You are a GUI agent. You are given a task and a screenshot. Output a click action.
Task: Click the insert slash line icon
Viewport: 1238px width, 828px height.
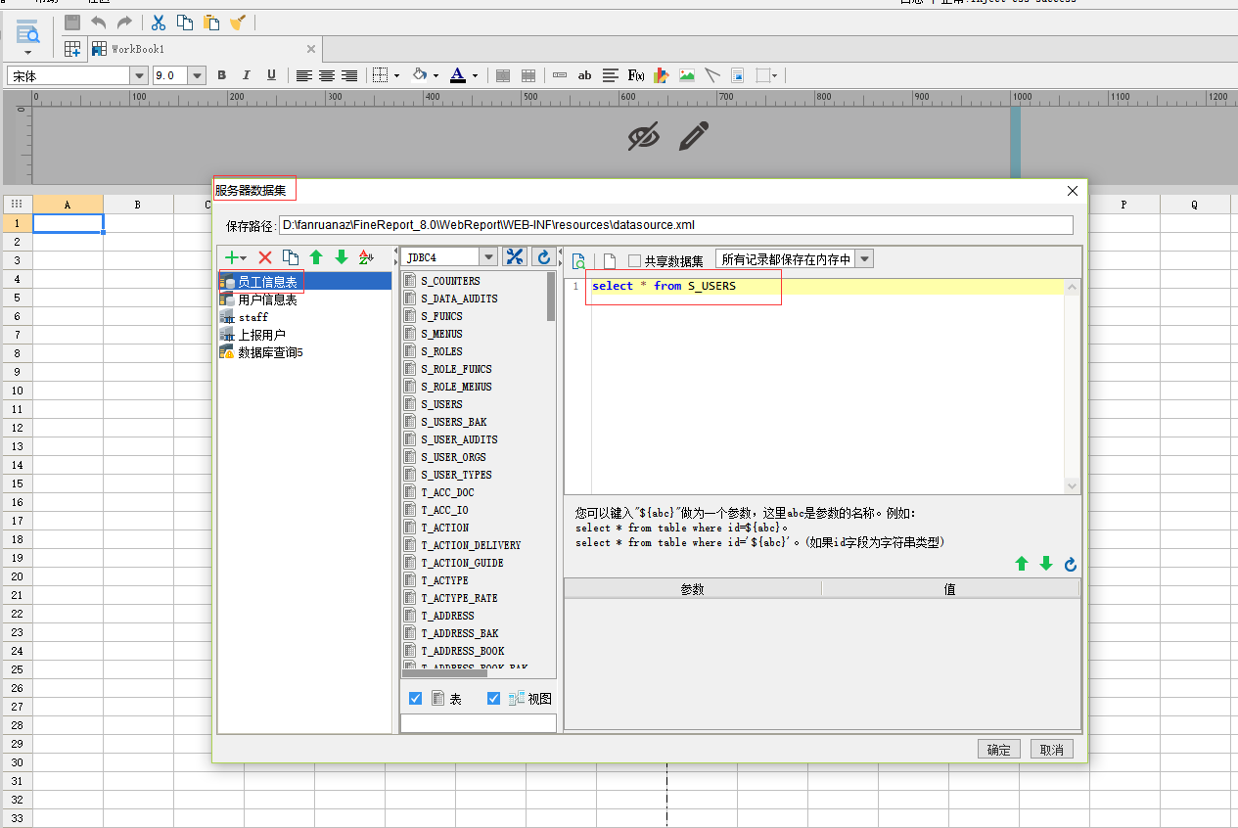point(712,75)
